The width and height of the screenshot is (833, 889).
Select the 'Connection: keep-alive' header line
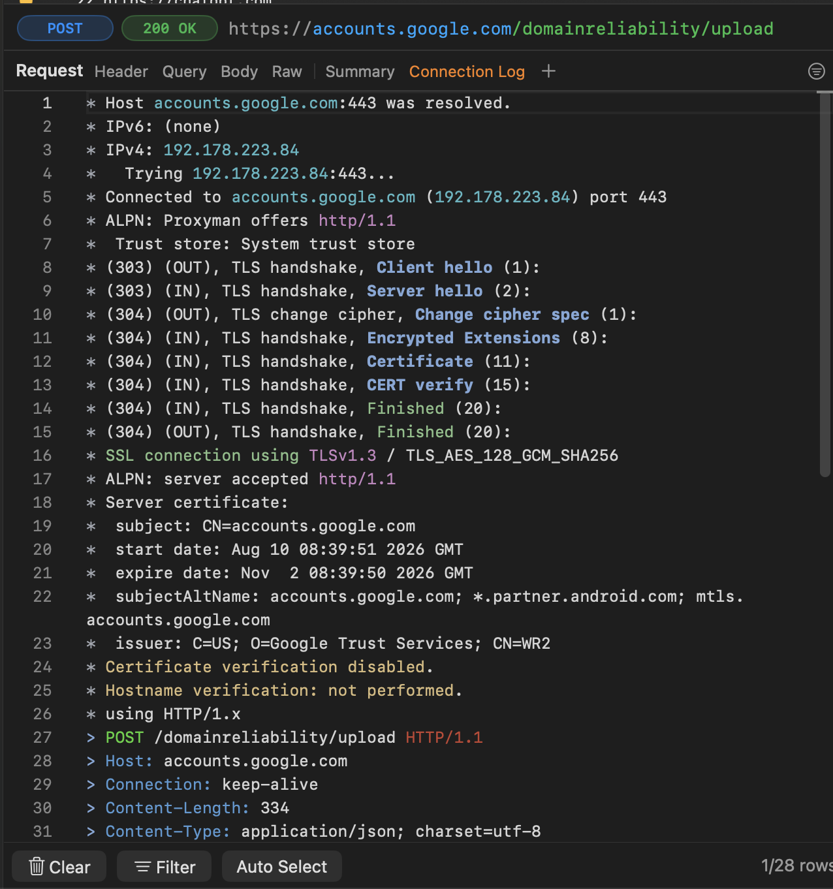tap(202, 785)
